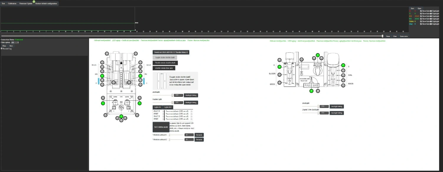Screen dimensions: 443x172
Task: Click Set mode for Vibration intensity2
Action: (199, 140)
